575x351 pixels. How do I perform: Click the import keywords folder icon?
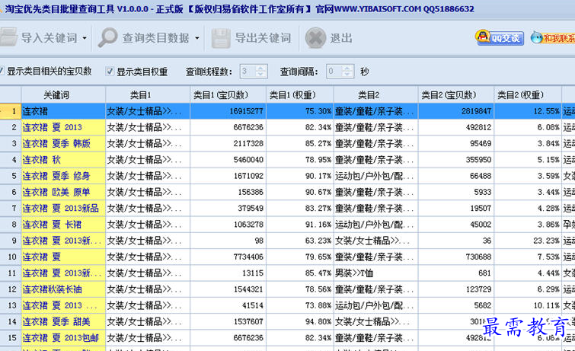tap(8, 37)
